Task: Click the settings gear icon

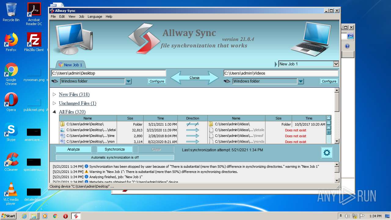Action: coord(327,153)
